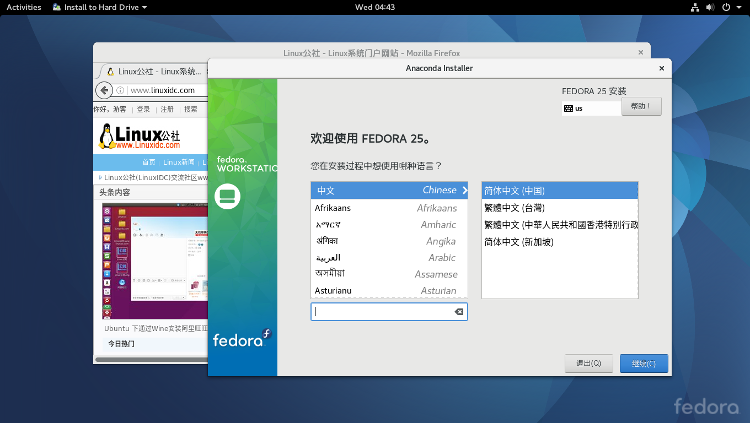750x423 pixels.
Task: Open the Linux新闻 nav item in Firefox page
Action: click(179, 162)
